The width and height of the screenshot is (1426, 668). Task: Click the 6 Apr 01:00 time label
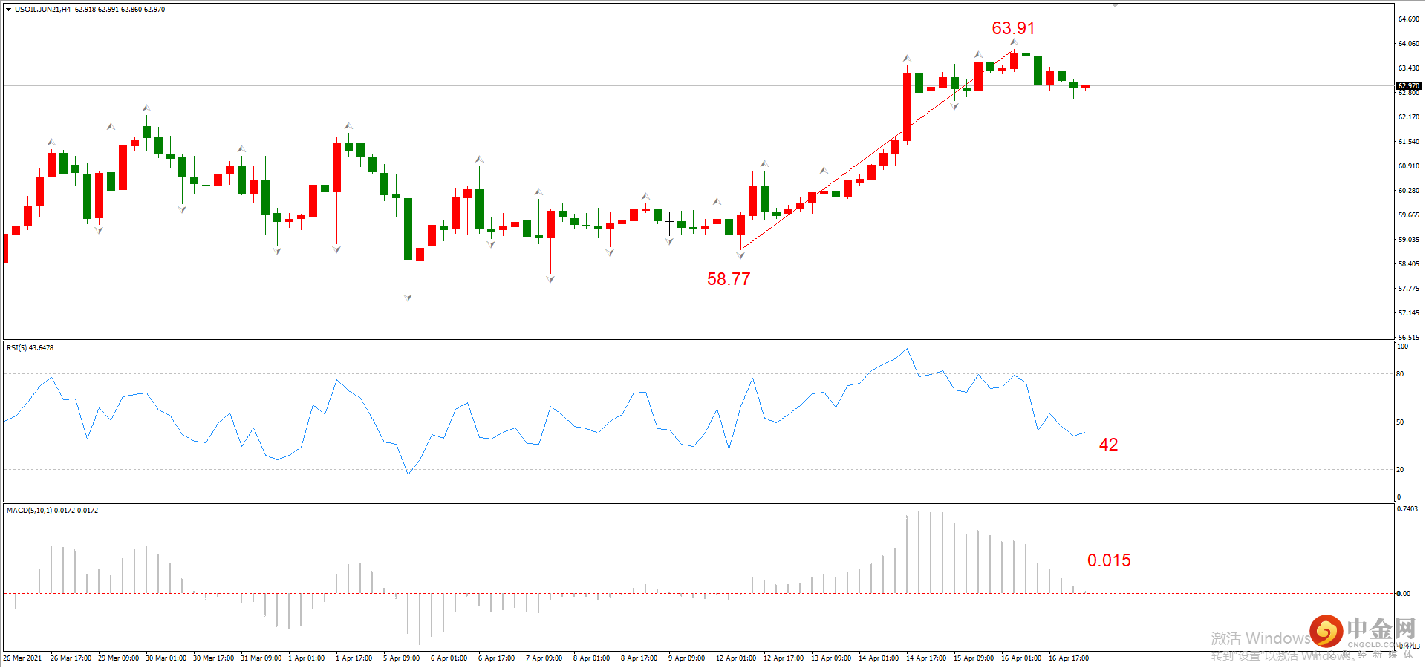click(x=449, y=658)
